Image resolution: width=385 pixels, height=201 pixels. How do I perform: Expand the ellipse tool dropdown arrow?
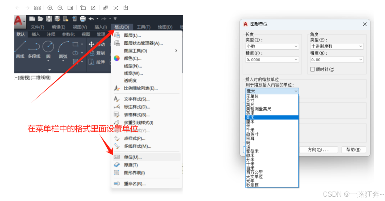pyautogui.click(x=82, y=53)
